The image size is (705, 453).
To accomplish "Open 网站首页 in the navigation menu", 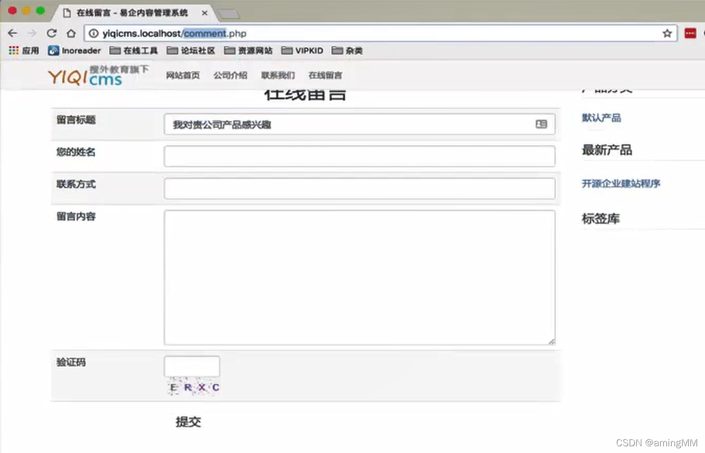I will click(182, 75).
